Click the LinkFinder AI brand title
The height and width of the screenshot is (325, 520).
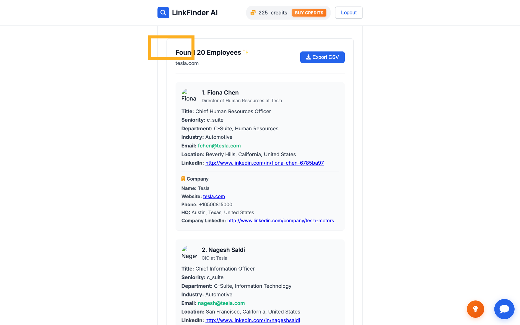coord(195,13)
